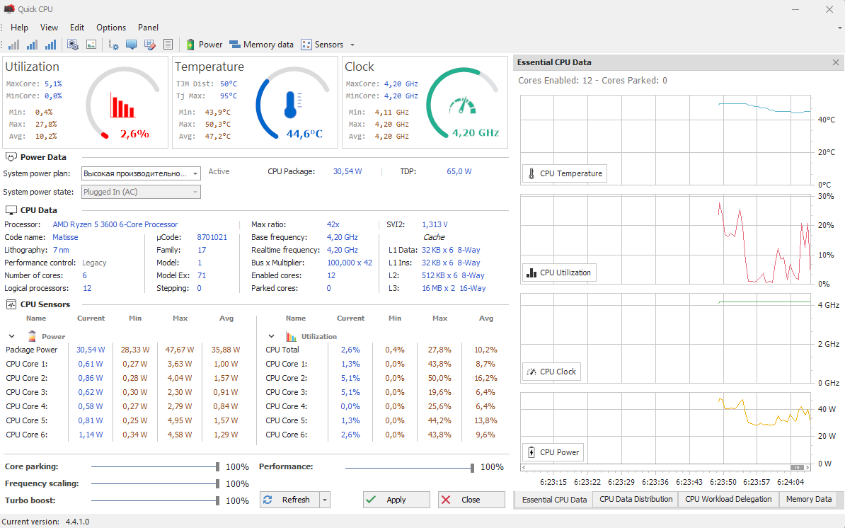Open the Refresh button dropdown arrow
This screenshot has height=528, width=845.
tap(325, 500)
